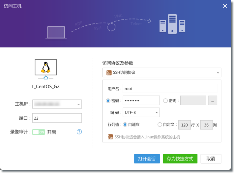Close the 访问主机 dialog with X

point(225,6)
